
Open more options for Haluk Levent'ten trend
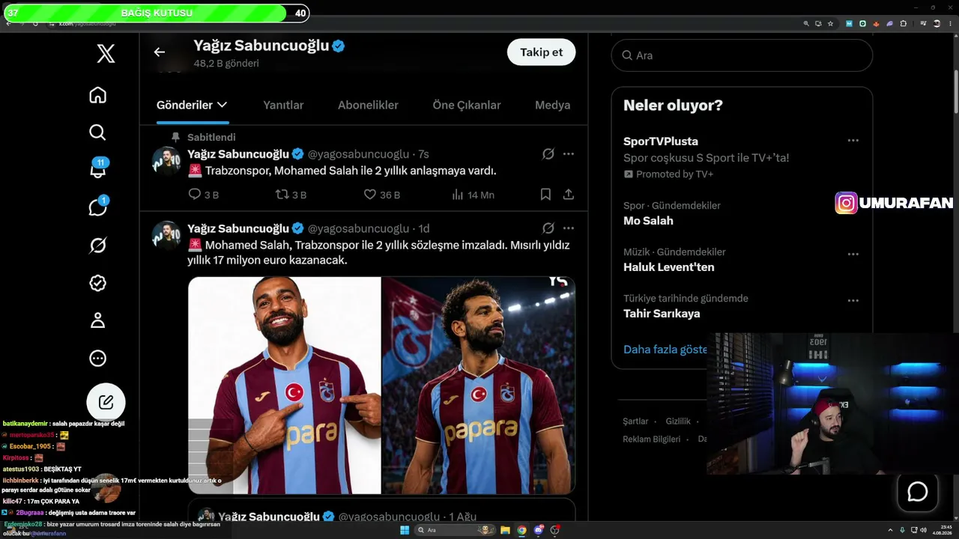(x=853, y=255)
